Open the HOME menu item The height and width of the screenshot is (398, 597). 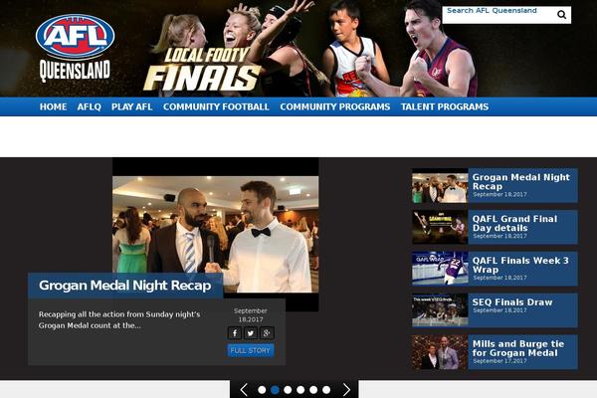tap(54, 107)
